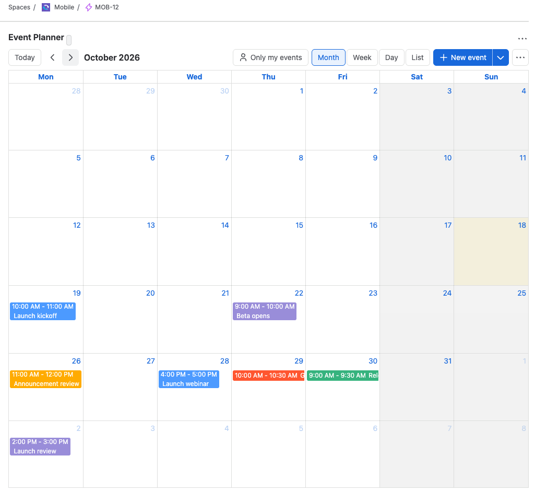This screenshot has height=491, width=535.
Task: Click the Wed column header
Action: (194, 77)
